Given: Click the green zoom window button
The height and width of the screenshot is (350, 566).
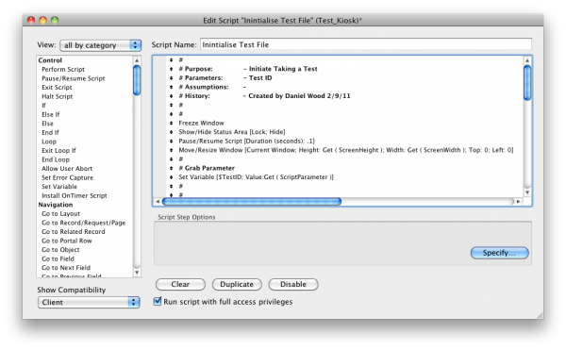Looking at the screenshot, I should click(55, 20).
